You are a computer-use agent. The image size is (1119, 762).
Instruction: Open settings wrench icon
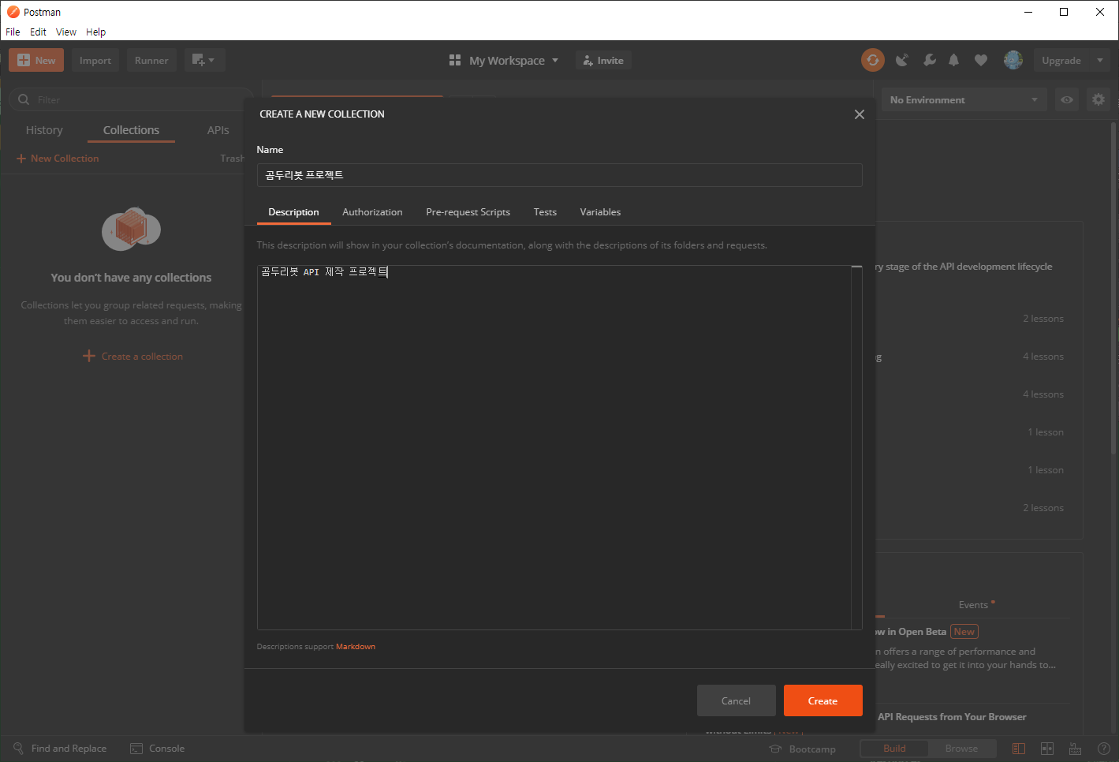930,60
